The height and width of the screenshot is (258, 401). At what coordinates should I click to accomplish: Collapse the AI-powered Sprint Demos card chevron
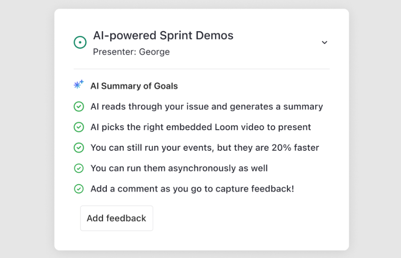324,43
